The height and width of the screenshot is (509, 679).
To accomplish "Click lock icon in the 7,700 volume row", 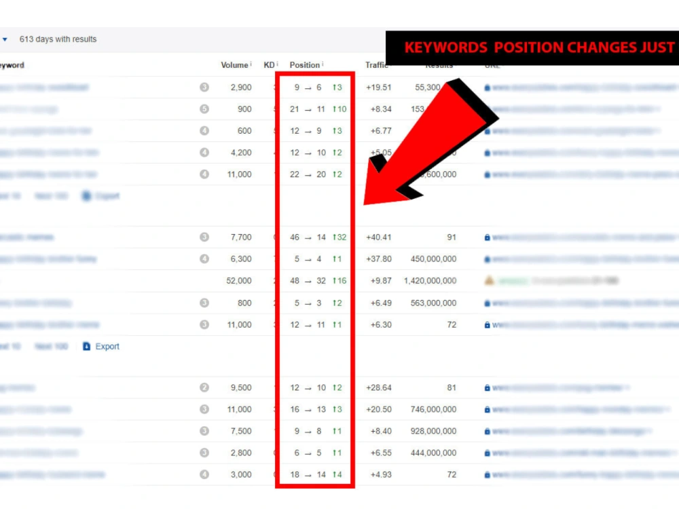I will tap(487, 238).
